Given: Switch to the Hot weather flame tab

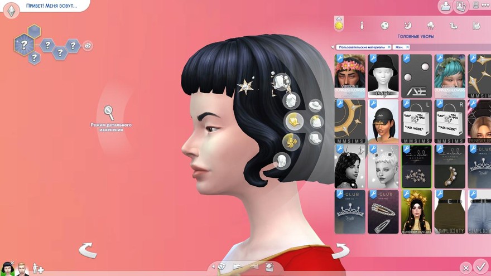Looking at the screenshot, I should pyautogui.click(x=476, y=26).
